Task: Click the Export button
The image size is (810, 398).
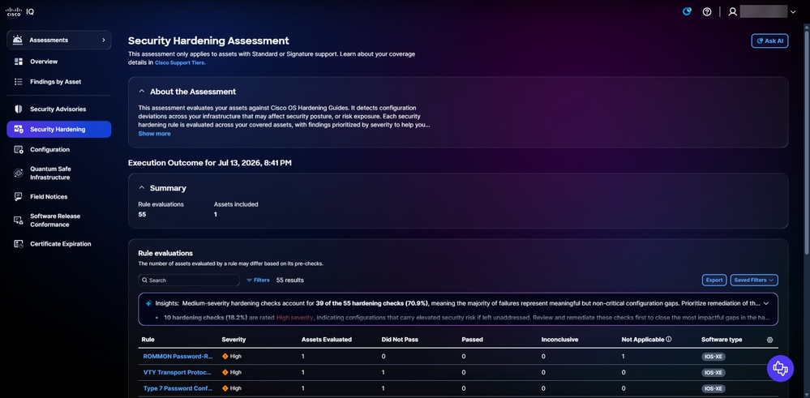Action: click(x=714, y=280)
